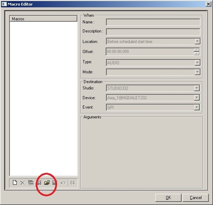Increase Offset with the up spinner arrow
Screen dimensions: 213x205
point(197,50)
